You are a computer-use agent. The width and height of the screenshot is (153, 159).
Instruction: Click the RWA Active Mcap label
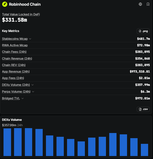point(15,45)
